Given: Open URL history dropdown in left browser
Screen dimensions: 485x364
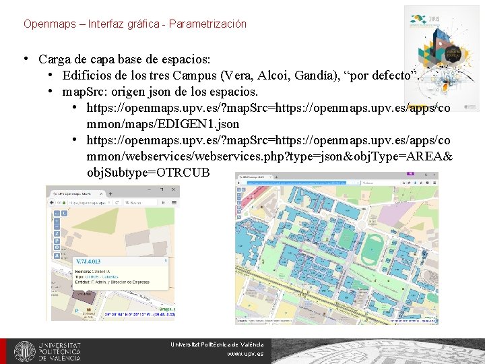Looking at the screenshot, I should (109, 202).
